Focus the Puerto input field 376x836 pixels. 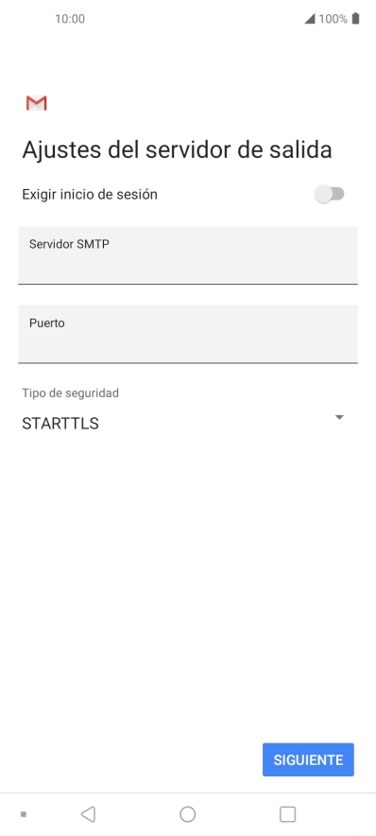tap(187, 334)
